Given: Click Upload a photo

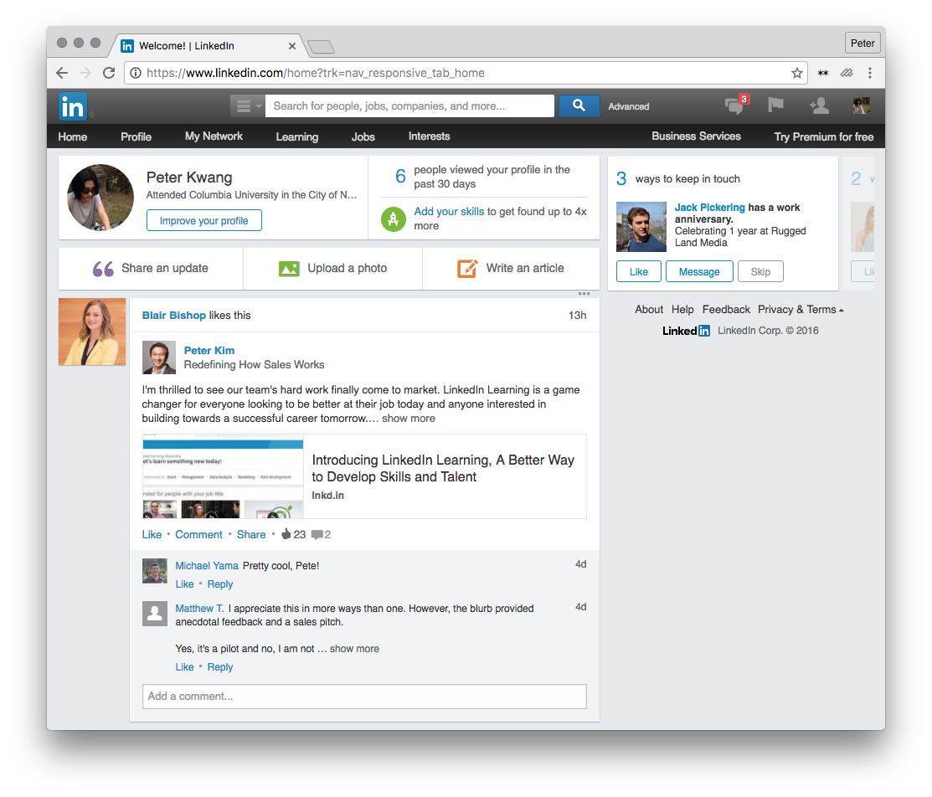Looking at the screenshot, I should (x=333, y=268).
